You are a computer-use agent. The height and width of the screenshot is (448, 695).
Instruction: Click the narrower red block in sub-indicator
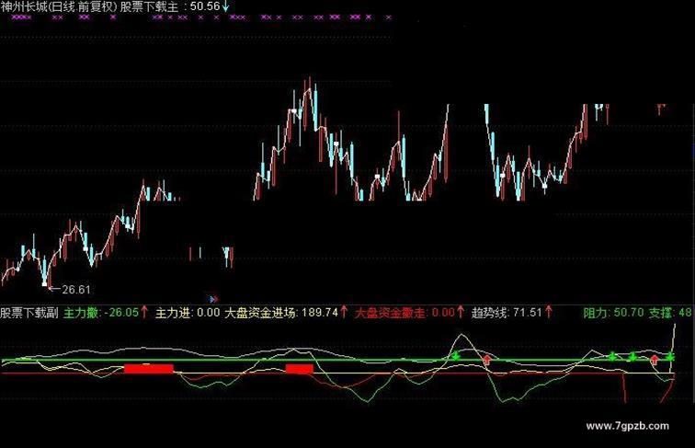pyautogui.click(x=299, y=369)
